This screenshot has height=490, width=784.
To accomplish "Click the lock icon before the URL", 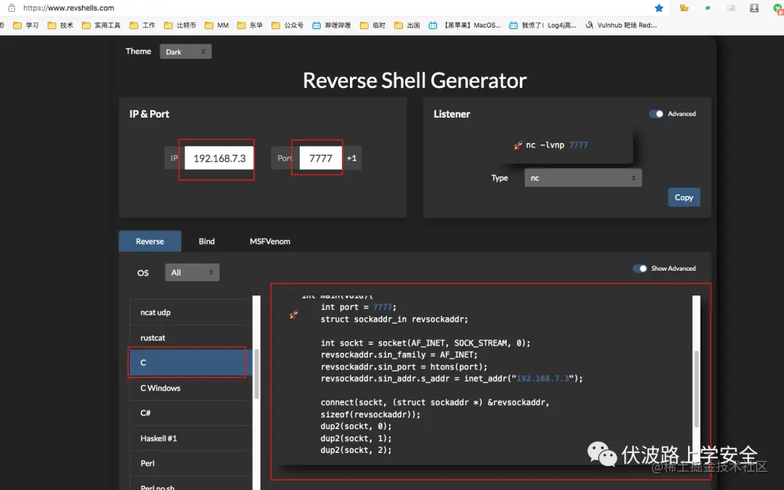I will 12,8.
